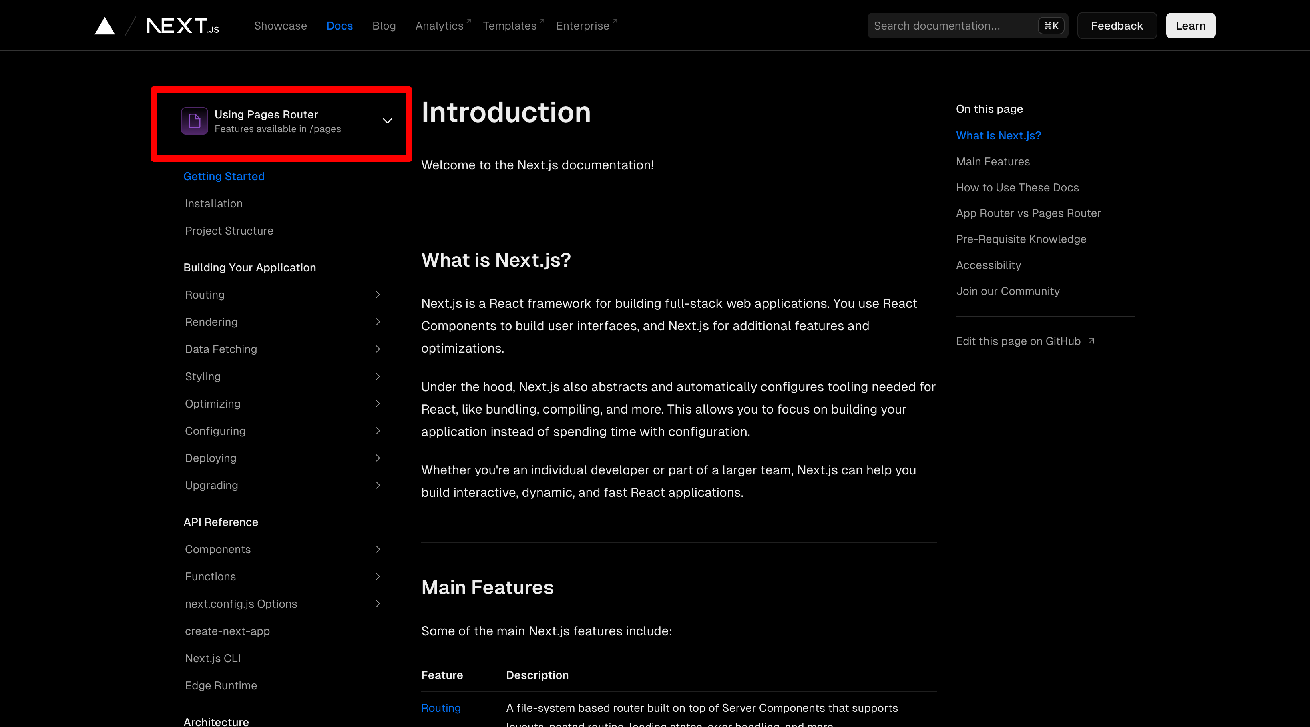
Task: Open the Installation sidebar page
Action: pyautogui.click(x=213, y=203)
